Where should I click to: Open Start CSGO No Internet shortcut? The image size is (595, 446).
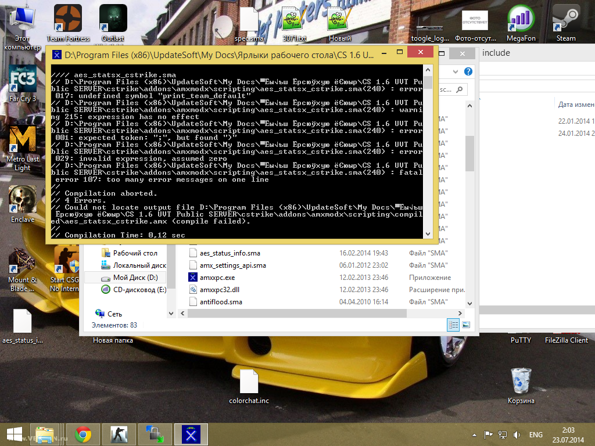(x=64, y=268)
